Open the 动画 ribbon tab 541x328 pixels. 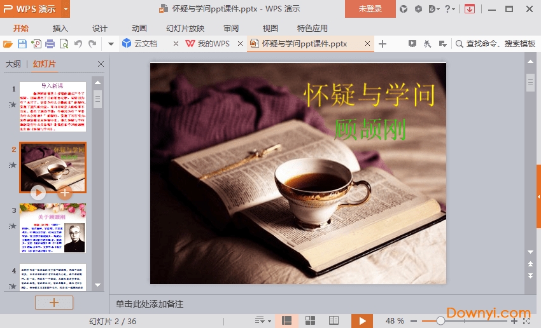pyautogui.click(x=139, y=28)
